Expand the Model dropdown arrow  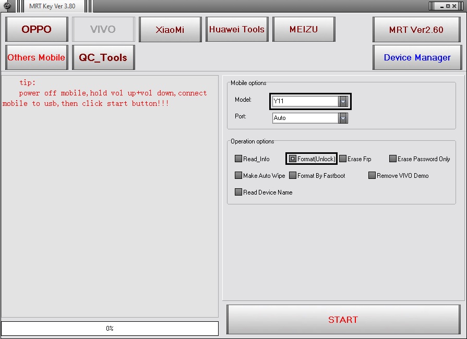pos(343,102)
